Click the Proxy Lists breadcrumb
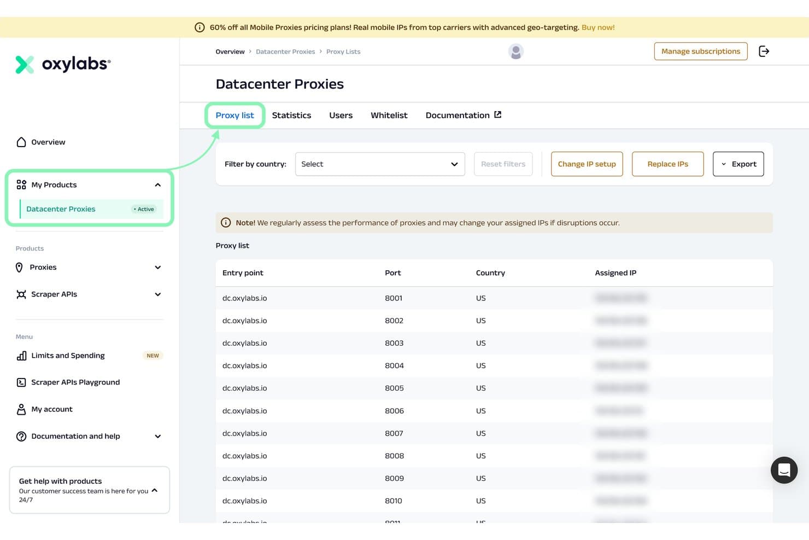809x540 pixels. click(x=343, y=52)
